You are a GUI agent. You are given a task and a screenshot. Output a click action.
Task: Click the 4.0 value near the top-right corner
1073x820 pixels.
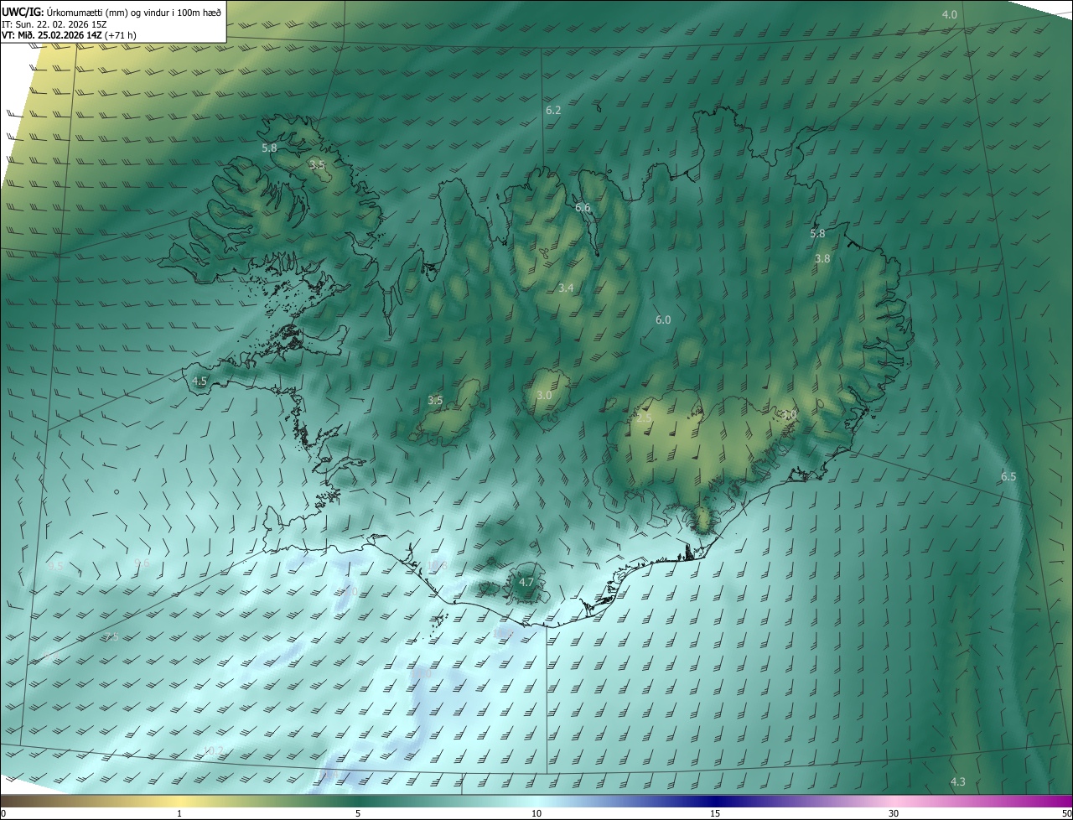tap(950, 15)
